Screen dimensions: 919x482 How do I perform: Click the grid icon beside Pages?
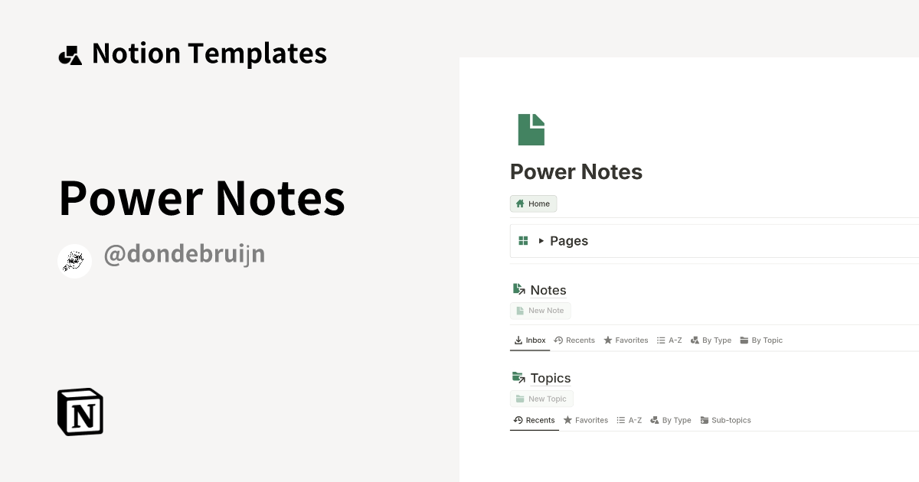point(523,240)
